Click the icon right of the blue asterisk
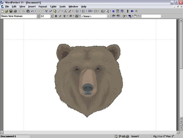 (117, 11)
